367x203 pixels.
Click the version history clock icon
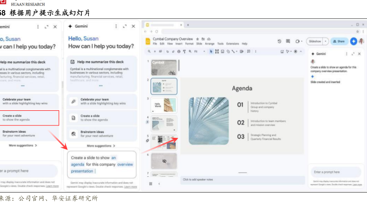(x=280, y=41)
